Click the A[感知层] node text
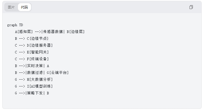 point(24,32)
